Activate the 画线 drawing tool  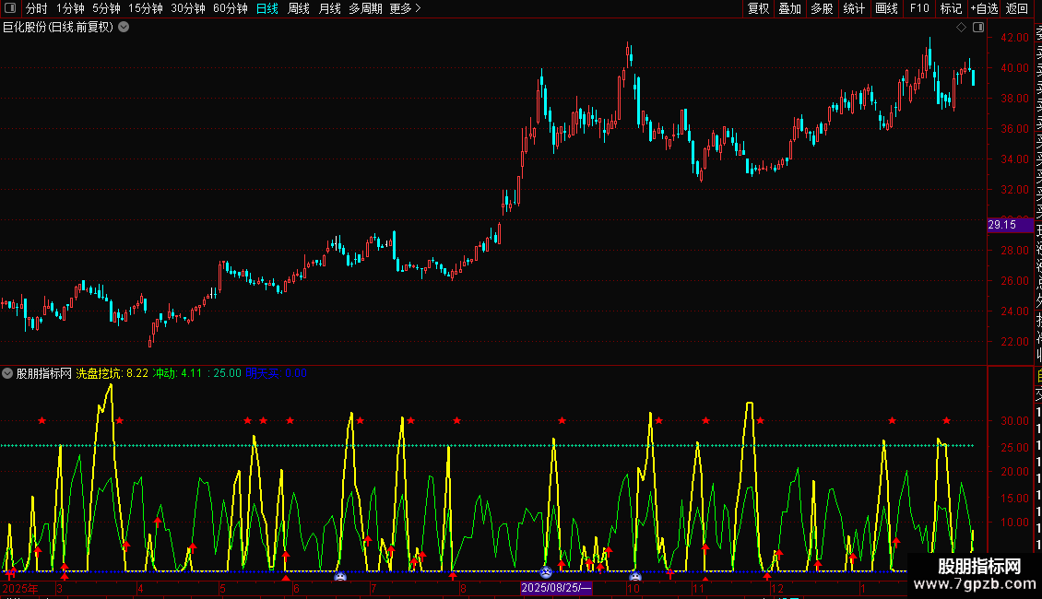click(x=886, y=8)
